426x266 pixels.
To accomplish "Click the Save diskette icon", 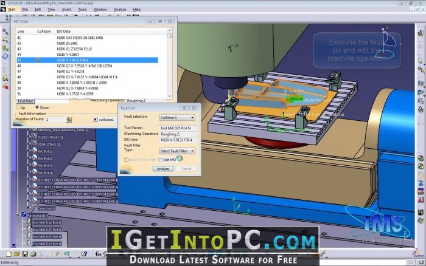I will point(25,254).
